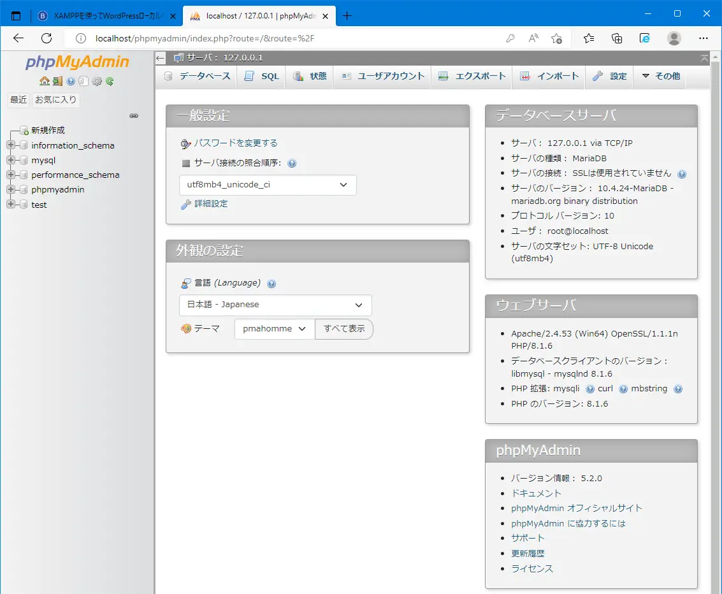Add this page to favorites star icon
722x594 pixels.
pos(557,38)
